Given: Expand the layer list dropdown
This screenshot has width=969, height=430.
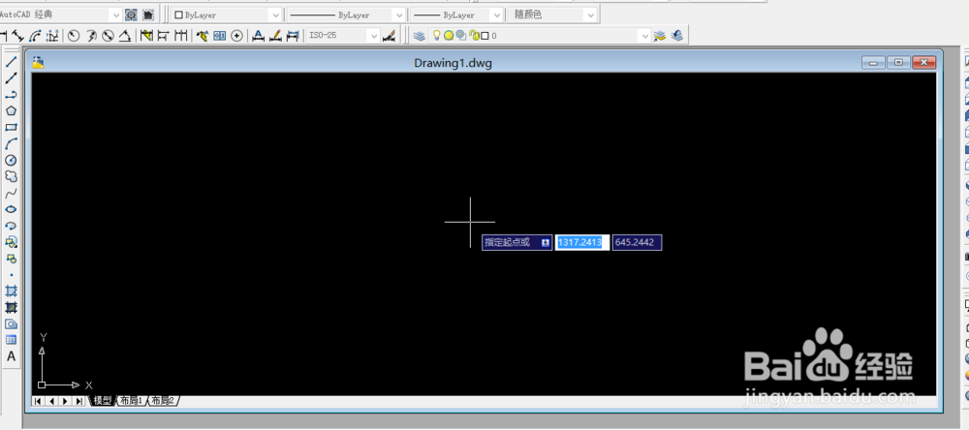Looking at the screenshot, I should (645, 36).
